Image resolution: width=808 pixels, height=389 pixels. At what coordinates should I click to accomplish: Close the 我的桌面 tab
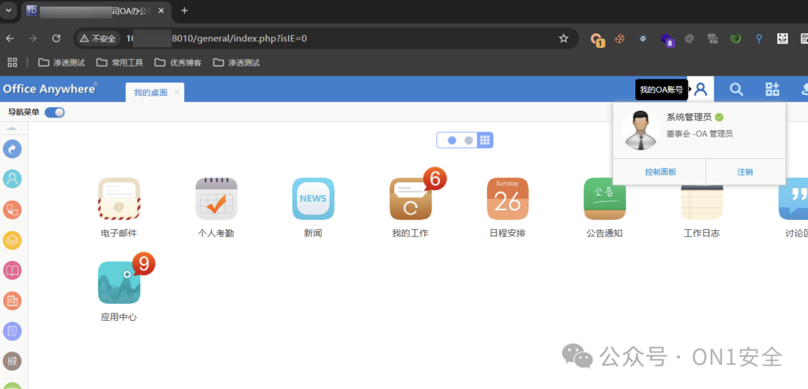tap(177, 92)
